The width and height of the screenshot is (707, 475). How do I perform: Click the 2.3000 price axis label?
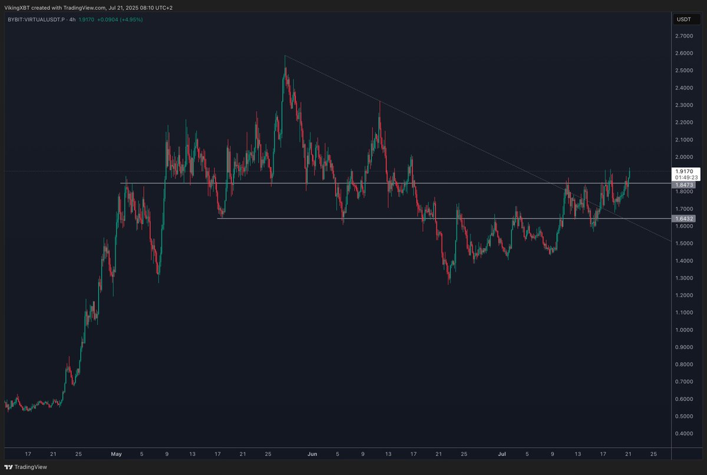click(x=683, y=105)
